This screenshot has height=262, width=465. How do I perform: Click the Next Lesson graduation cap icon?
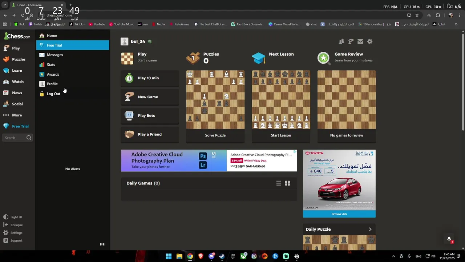[259, 58]
